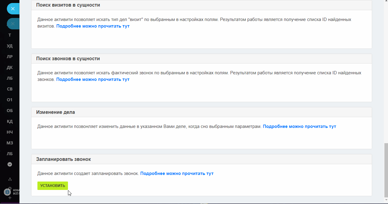Open read-more link under Поиск звонков в сущности
The image size is (388, 204).
pyautogui.click(x=93, y=79)
